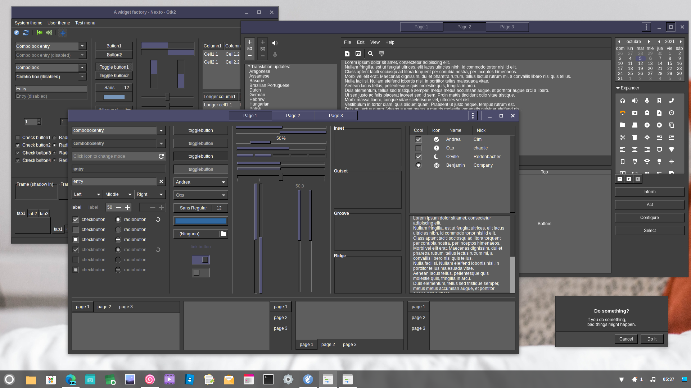The width and height of the screenshot is (691, 388).
Task: Click the refresh icon in the Gtk2 toolbar
Action: pyautogui.click(x=26, y=33)
